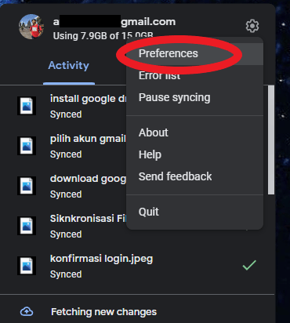
Task: Click the download google file image icon
Action: [x=27, y=186]
